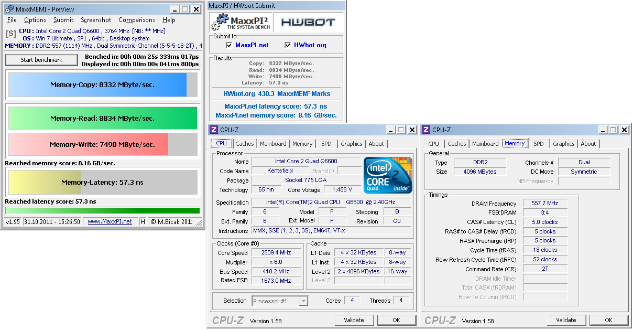Screen dimensions: 633x330
Task: Click the [S] system icon in MaxxMEMI
Action: tap(10, 34)
